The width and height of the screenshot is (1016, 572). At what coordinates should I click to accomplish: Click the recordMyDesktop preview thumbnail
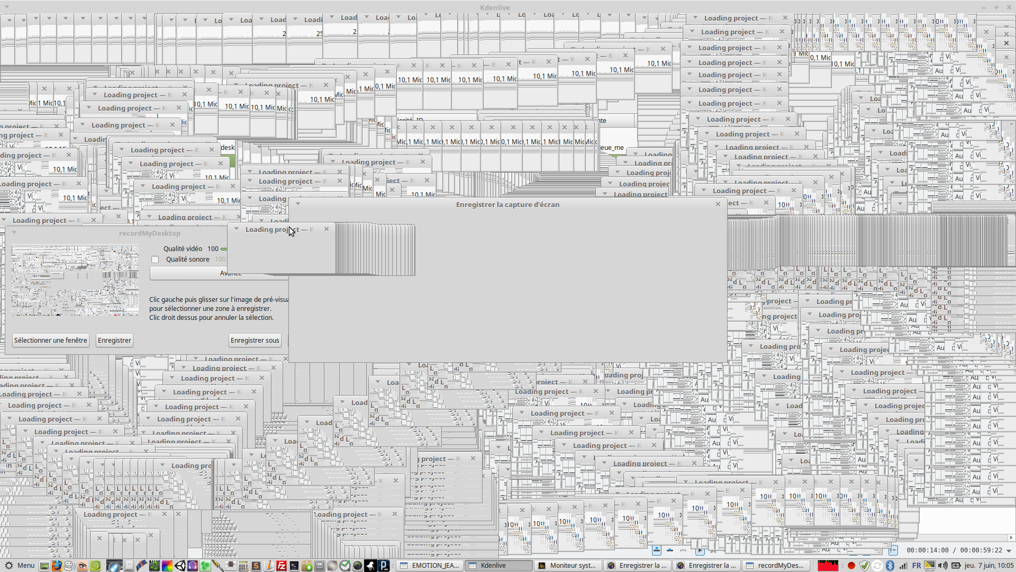click(75, 280)
